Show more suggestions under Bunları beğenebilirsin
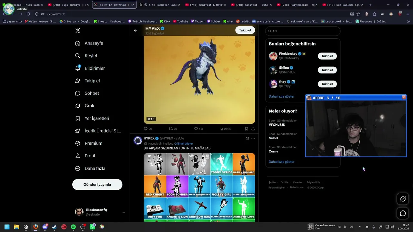Screen dimensions: 413x232 [x=281, y=96]
